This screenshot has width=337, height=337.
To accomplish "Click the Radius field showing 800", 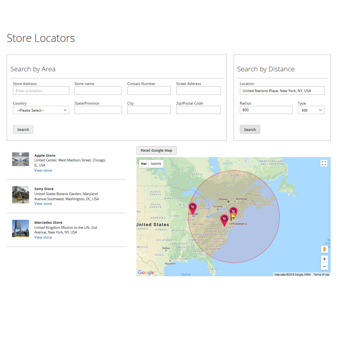I will [x=266, y=110].
